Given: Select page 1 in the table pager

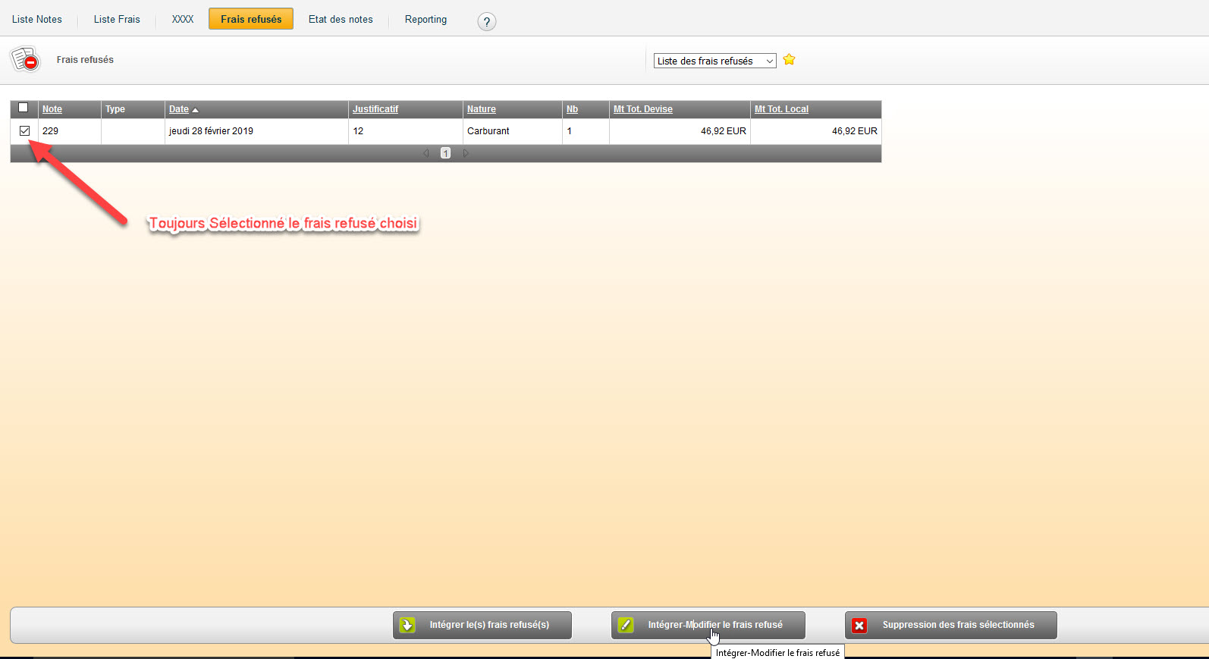Looking at the screenshot, I should coord(445,153).
